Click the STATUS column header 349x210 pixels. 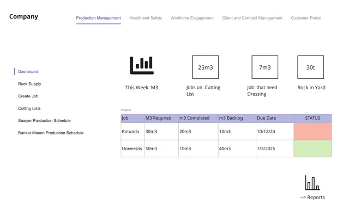point(312,118)
